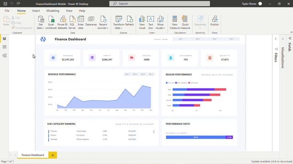Switch to the Home ribbon tab

22,11
